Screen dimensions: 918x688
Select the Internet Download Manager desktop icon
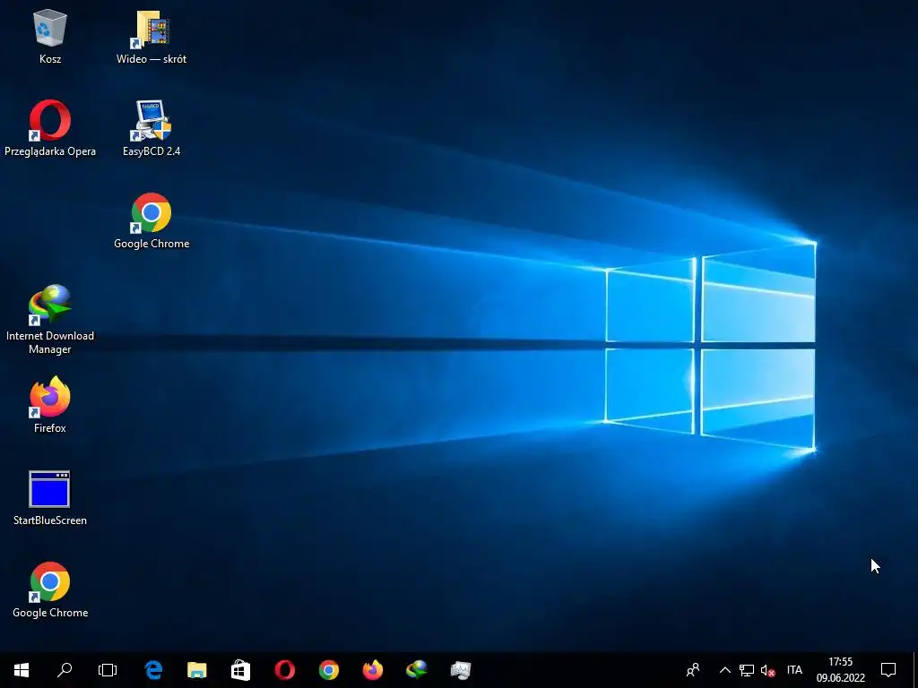tap(50, 320)
